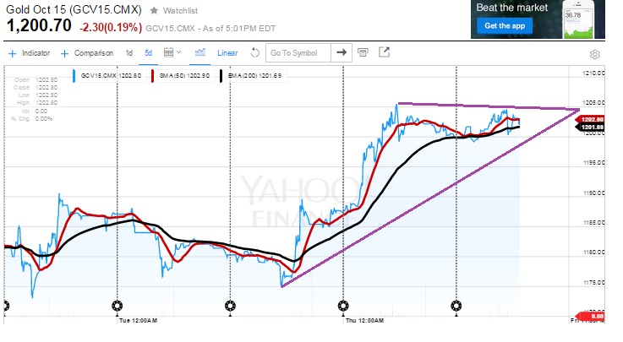
Task: Add a Comparison symbol
Action: click(x=87, y=52)
